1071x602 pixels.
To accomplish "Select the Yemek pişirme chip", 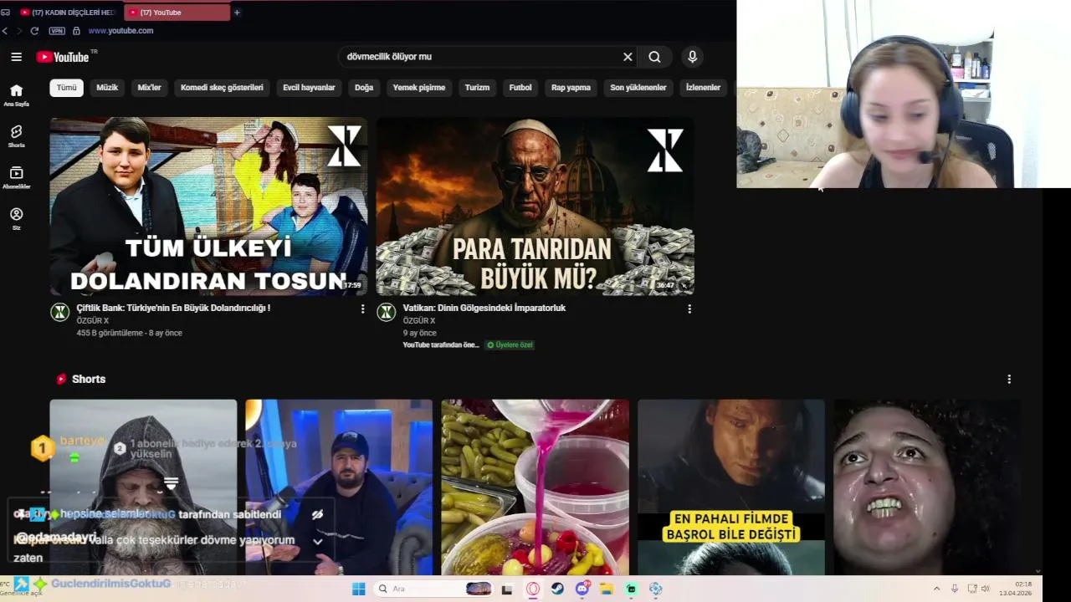I will [x=418, y=88].
